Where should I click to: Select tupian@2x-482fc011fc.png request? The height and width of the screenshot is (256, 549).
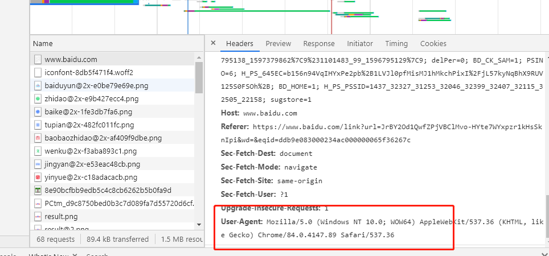click(x=113, y=125)
